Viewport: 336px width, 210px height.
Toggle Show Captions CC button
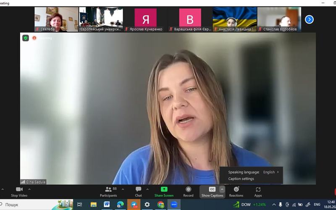pyautogui.click(x=212, y=192)
